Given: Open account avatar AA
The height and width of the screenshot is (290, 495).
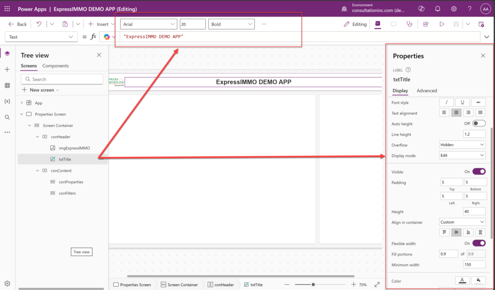Looking at the screenshot, I should click(x=485, y=9).
